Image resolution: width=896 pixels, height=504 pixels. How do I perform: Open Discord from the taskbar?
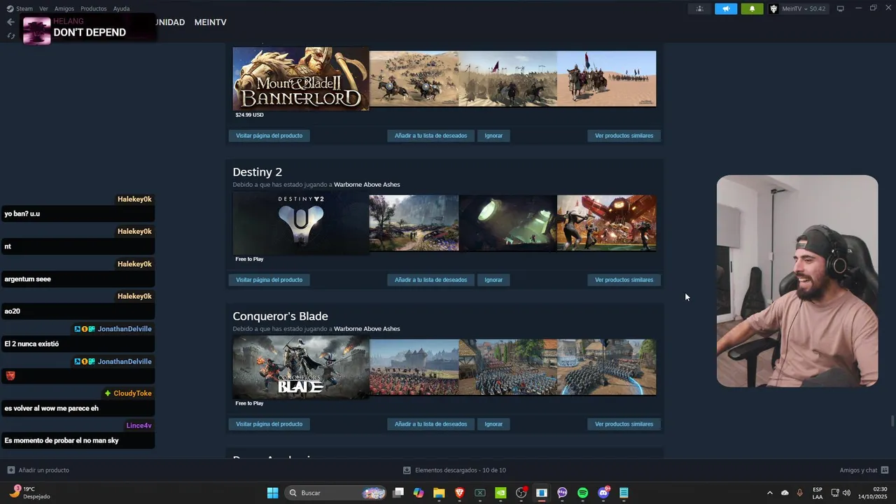click(603, 493)
